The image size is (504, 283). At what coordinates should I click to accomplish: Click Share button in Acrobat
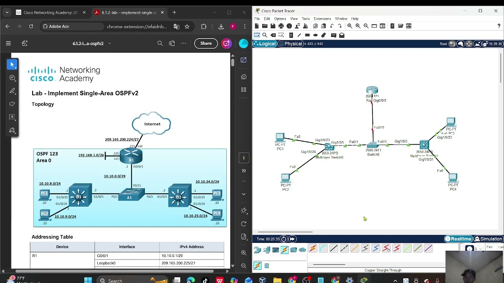pyautogui.click(x=206, y=43)
